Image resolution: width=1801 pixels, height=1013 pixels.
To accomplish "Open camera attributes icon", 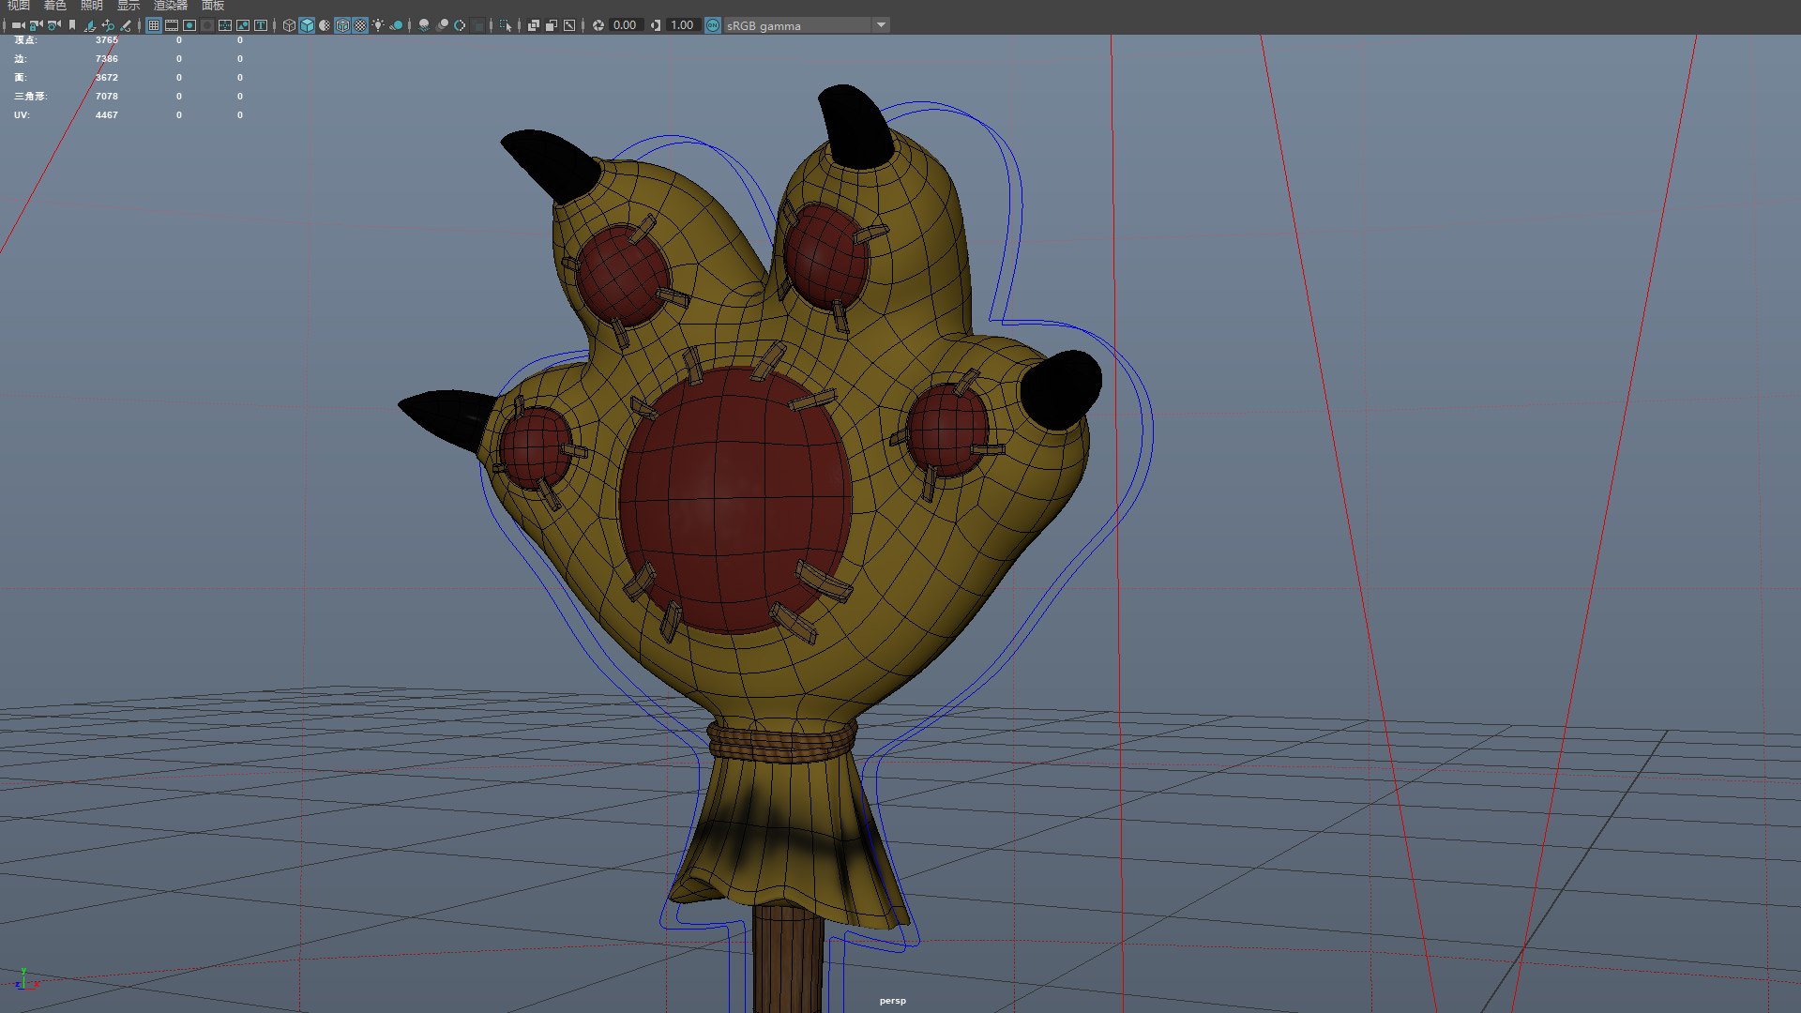I will coord(54,25).
